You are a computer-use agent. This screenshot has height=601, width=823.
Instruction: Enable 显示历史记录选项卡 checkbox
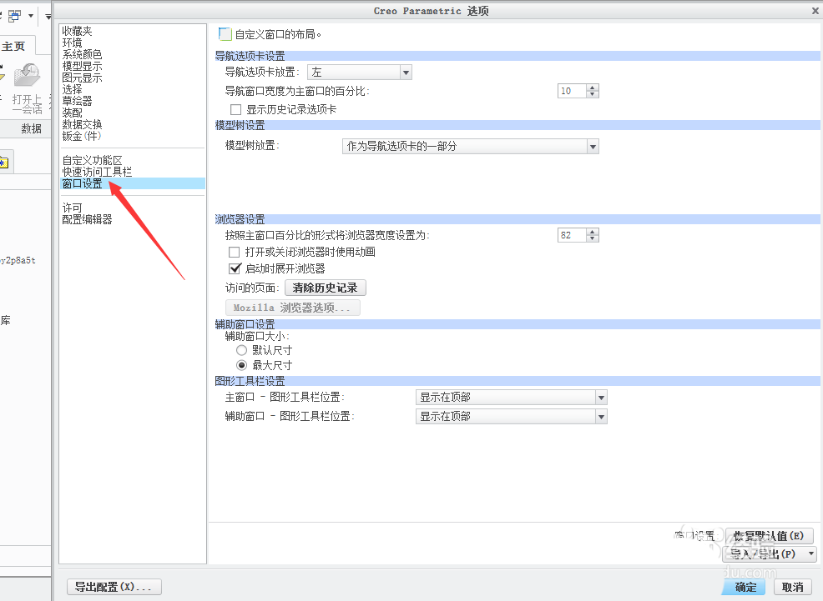[x=235, y=109]
